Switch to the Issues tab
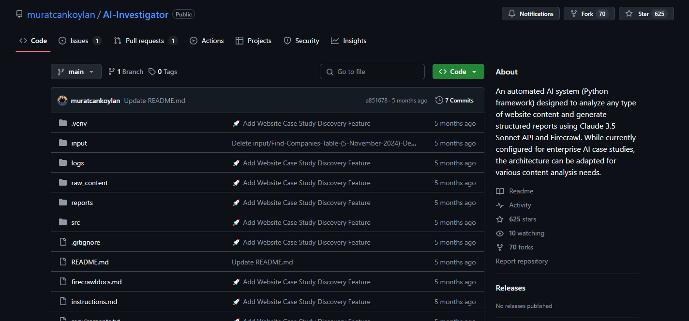689x321 pixels. pos(80,41)
